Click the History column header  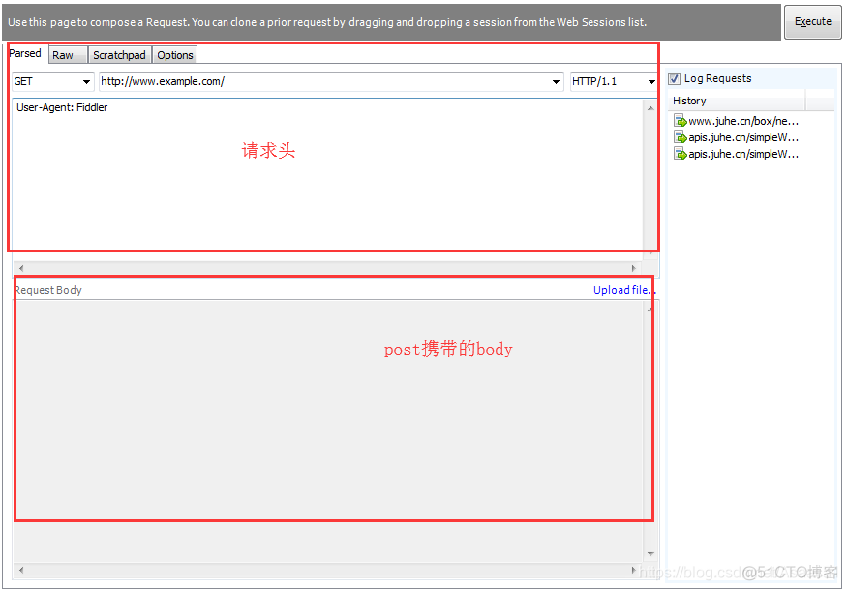pyautogui.click(x=738, y=101)
